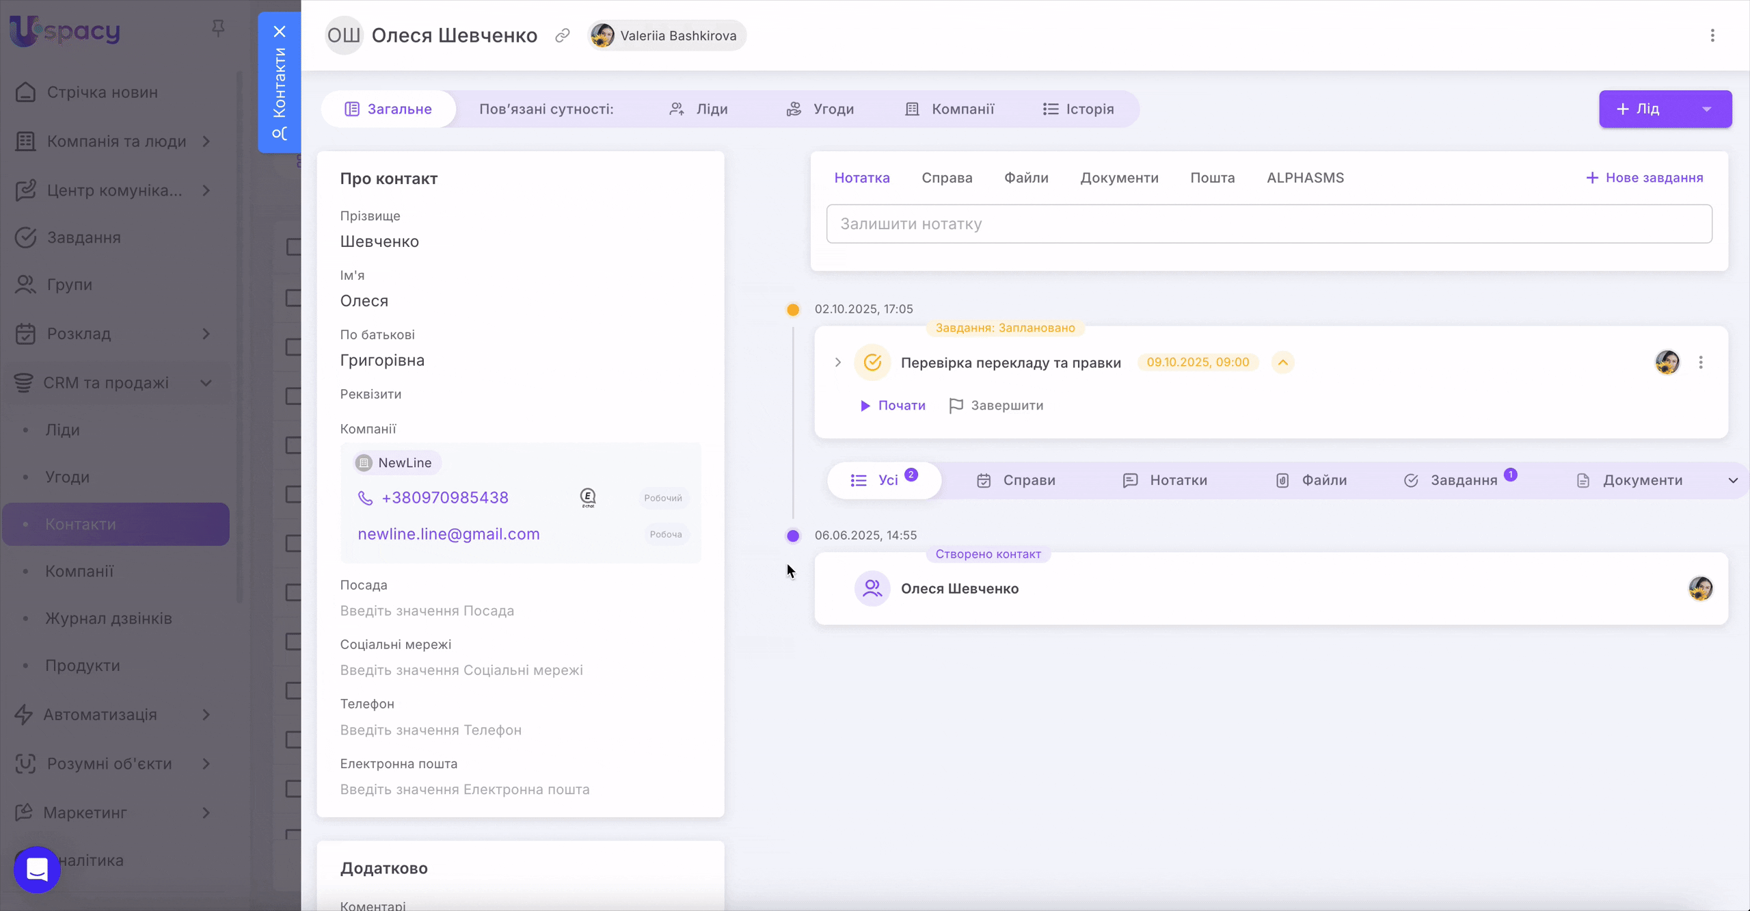Expand more activity filter tabs chevron
Viewport: 1750px width, 911px height.
(1733, 480)
